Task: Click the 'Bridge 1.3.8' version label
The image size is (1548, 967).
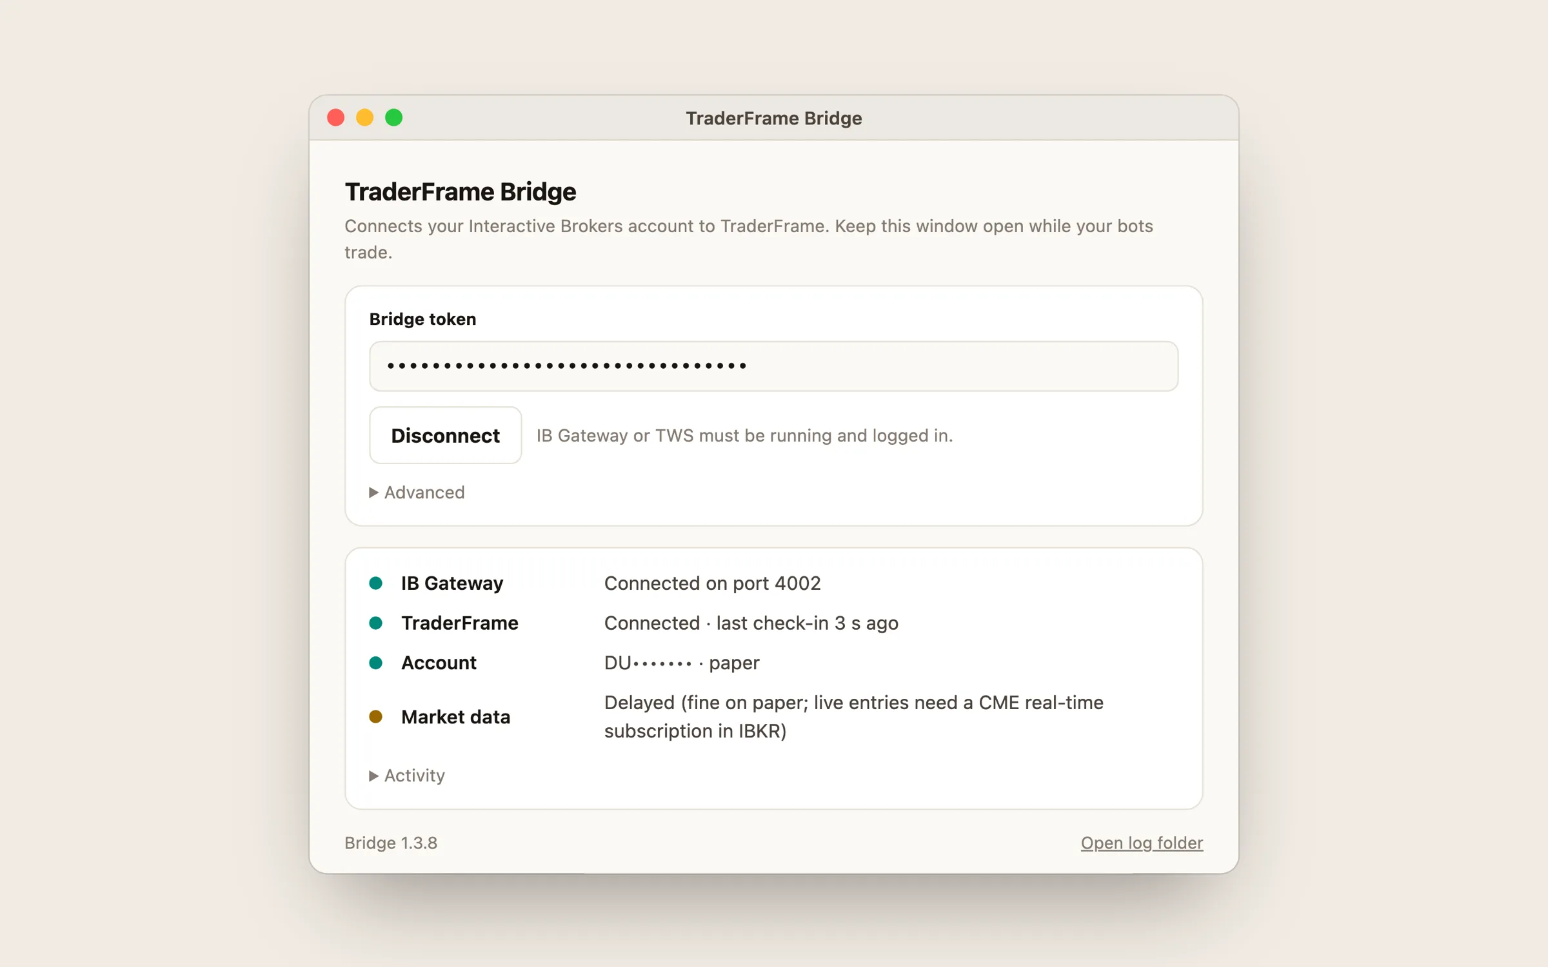Action: (391, 843)
